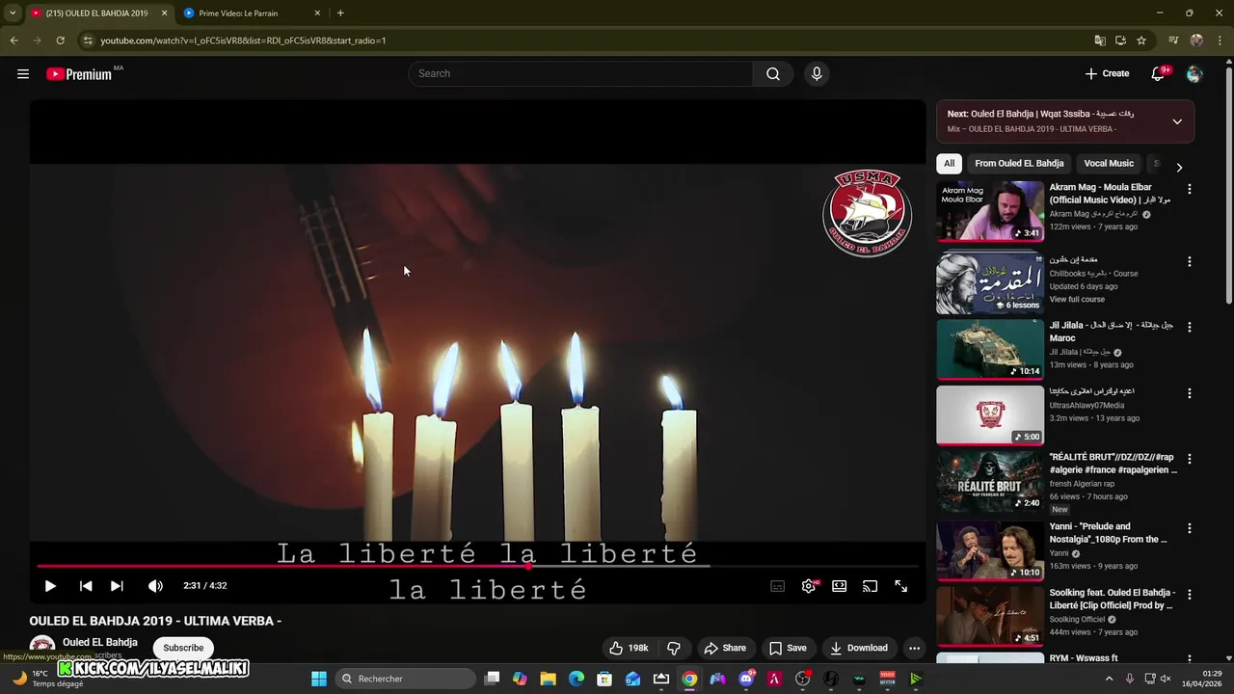Open the YouTube guide hamburger menu
This screenshot has width=1234, height=694.
point(23,74)
